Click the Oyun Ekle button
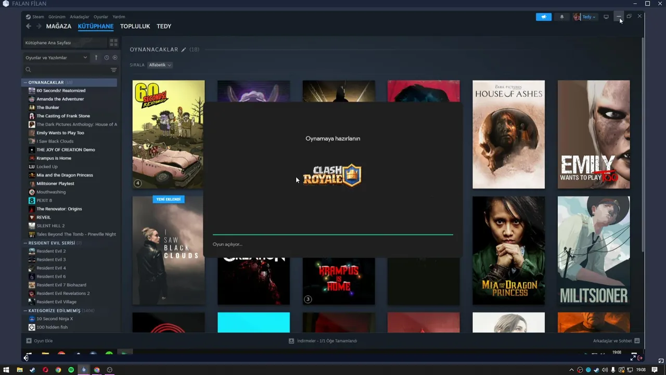The image size is (666, 375). [x=40, y=341]
